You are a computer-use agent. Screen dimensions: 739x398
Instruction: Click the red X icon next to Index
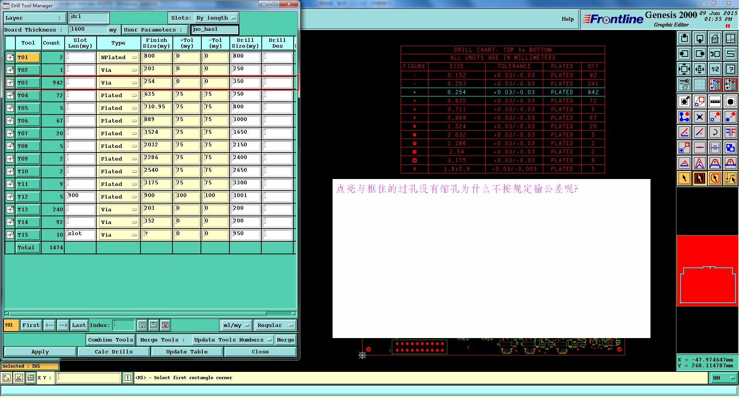(x=165, y=325)
